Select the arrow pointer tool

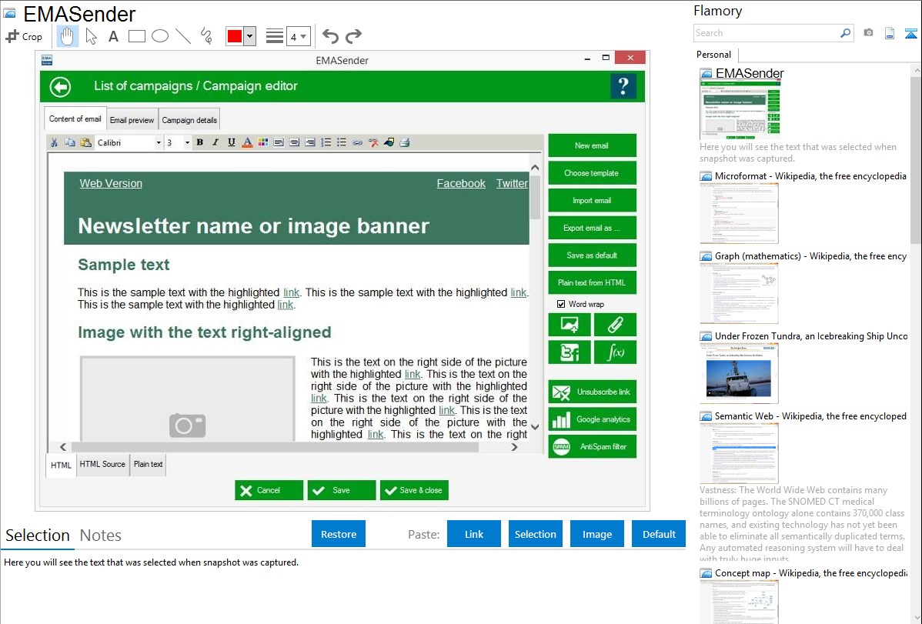(91, 36)
